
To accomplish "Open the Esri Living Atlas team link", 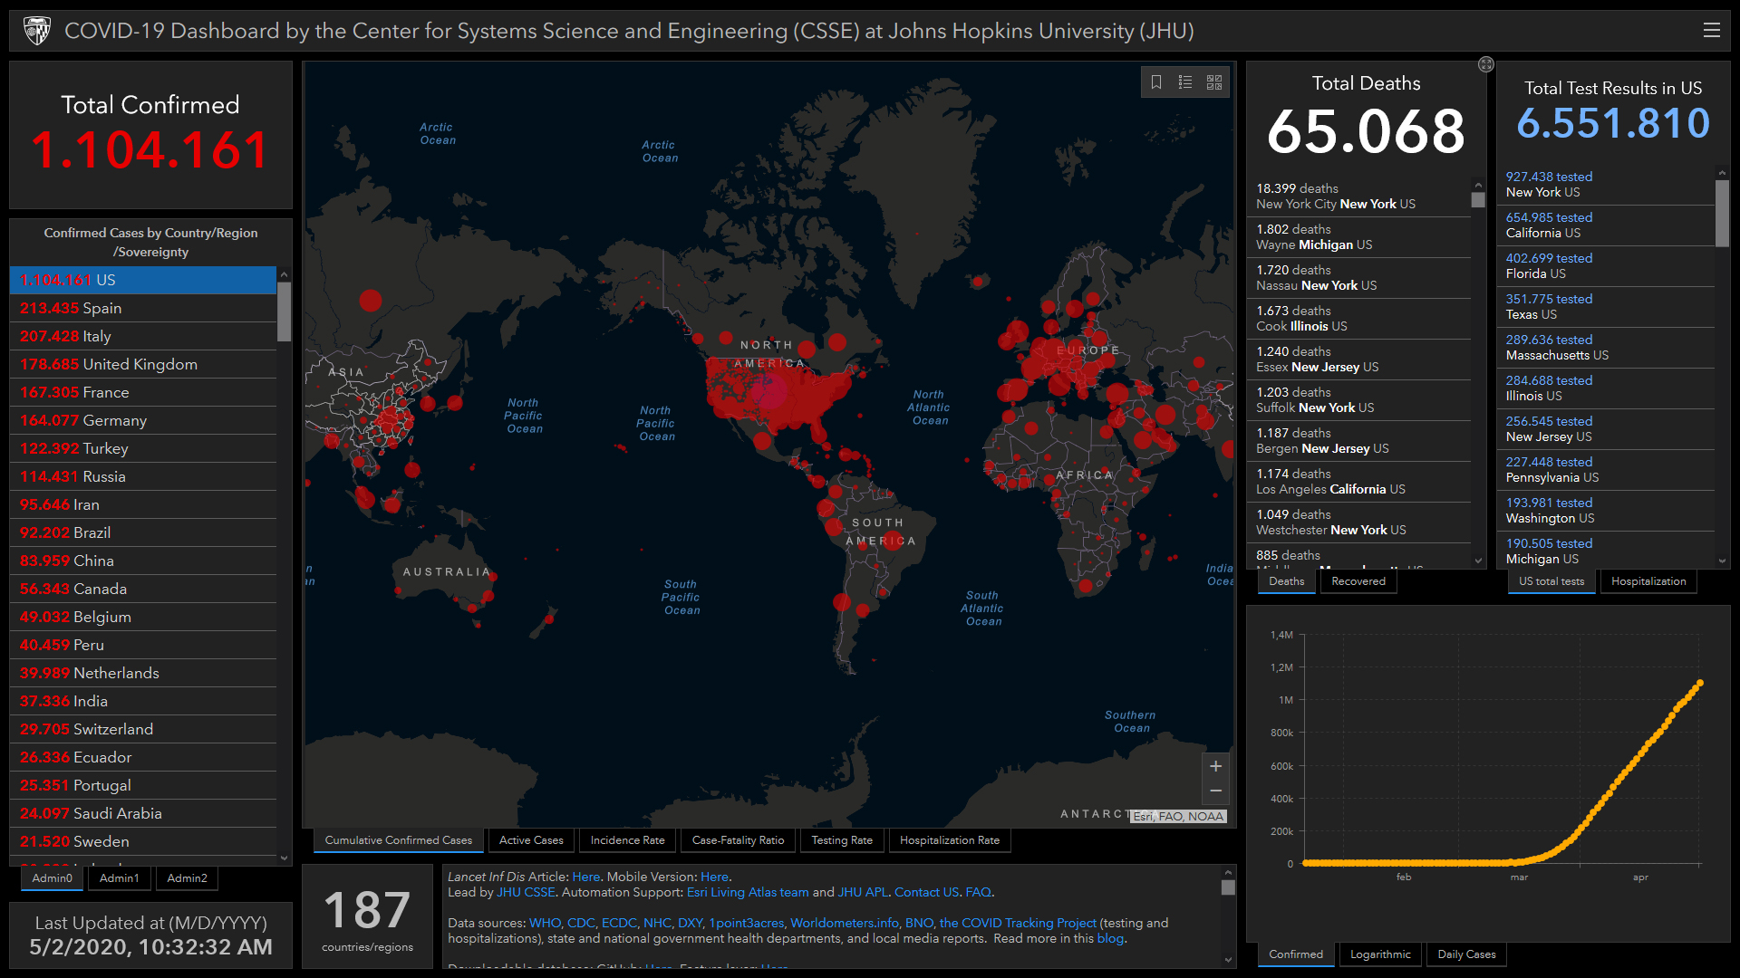I will point(748,892).
